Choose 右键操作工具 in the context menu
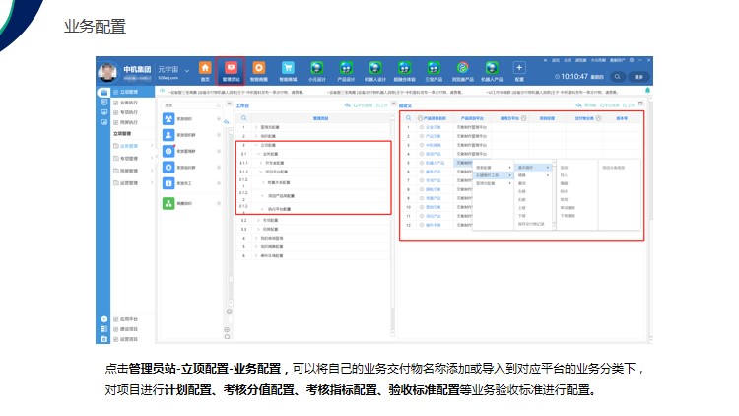Viewport: 739px width, 416px height. coord(493,175)
